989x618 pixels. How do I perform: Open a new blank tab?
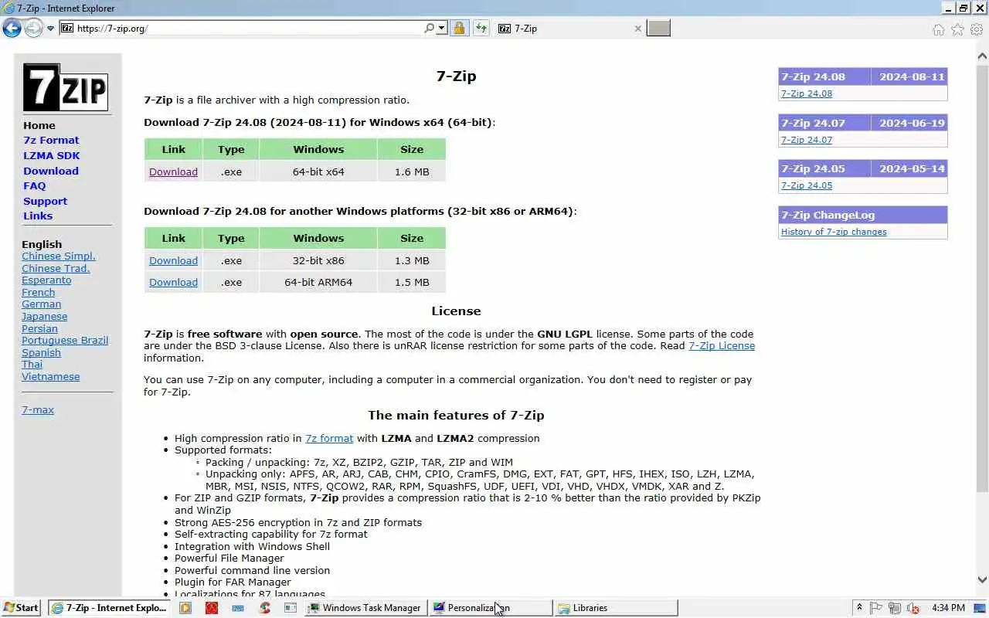point(658,29)
